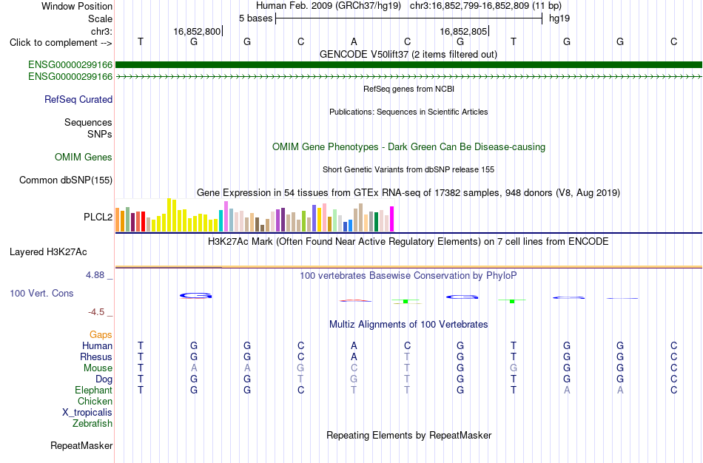703x463 pixels.
Task: Open the RepeatMasker track label
Action: [81, 445]
